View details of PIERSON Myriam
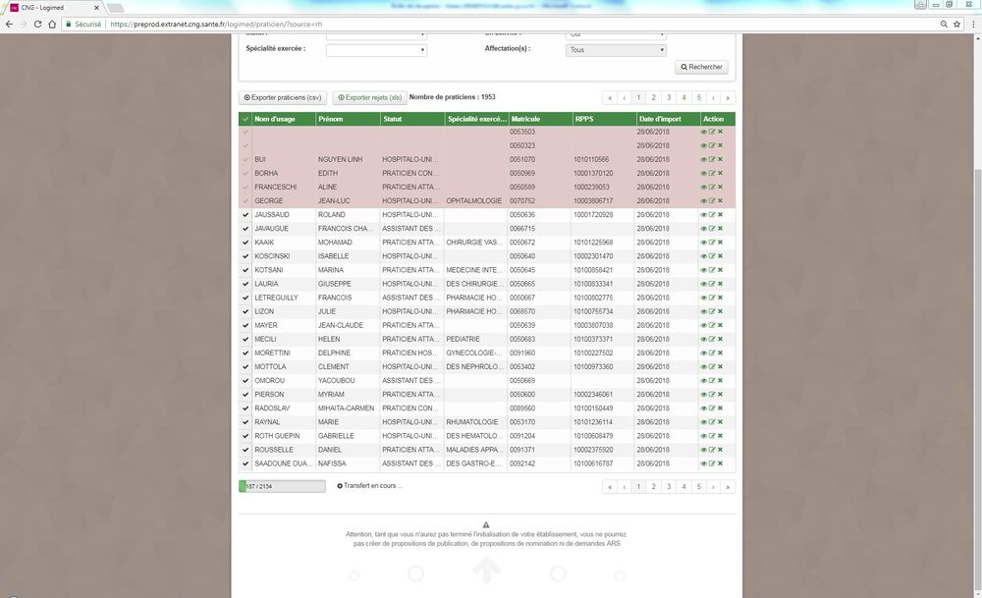The height and width of the screenshot is (598, 982). coord(703,395)
